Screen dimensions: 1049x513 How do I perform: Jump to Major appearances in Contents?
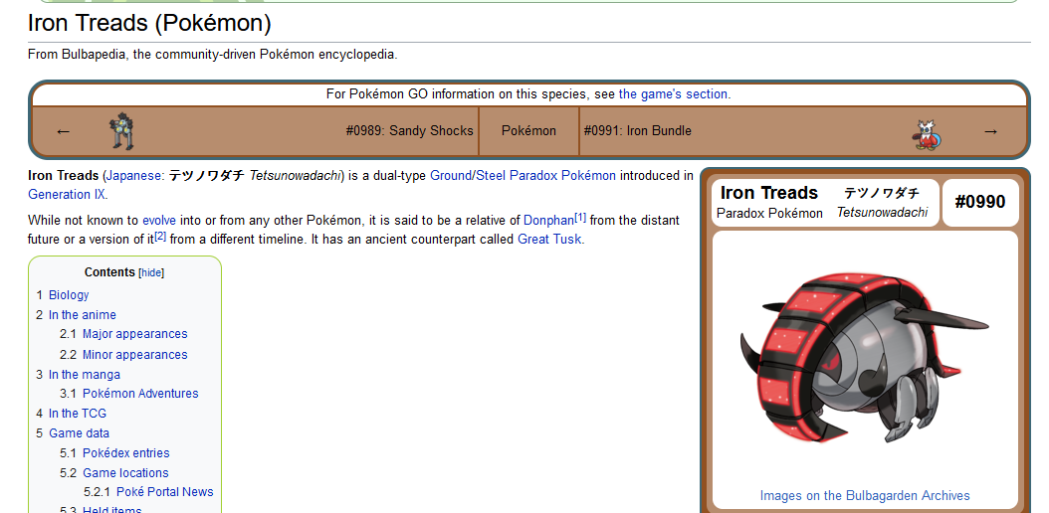(x=134, y=334)
